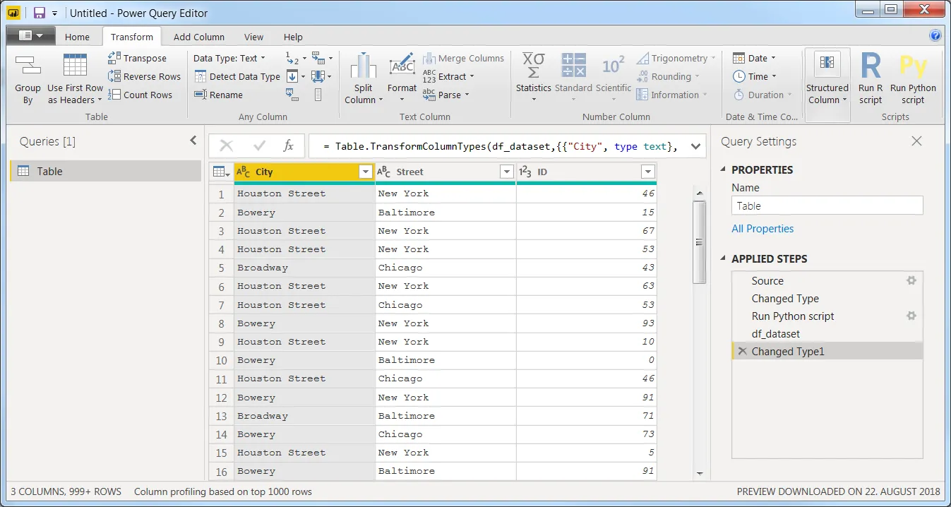Click the Fill down icon
This screenshot has width=951, height=507.
click(293, 76)
